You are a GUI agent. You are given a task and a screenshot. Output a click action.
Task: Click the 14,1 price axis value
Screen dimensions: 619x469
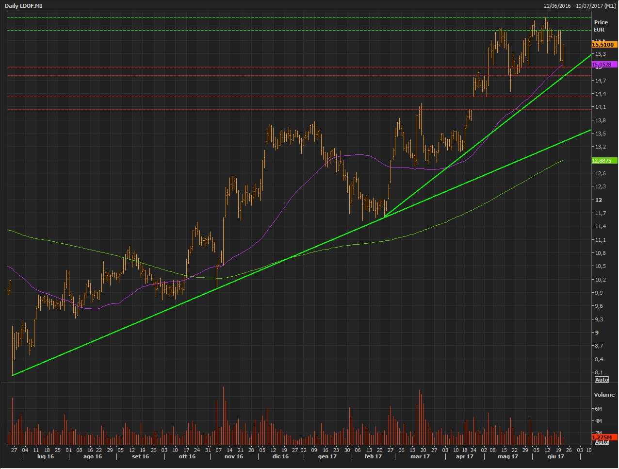click(x=600, y=107)
